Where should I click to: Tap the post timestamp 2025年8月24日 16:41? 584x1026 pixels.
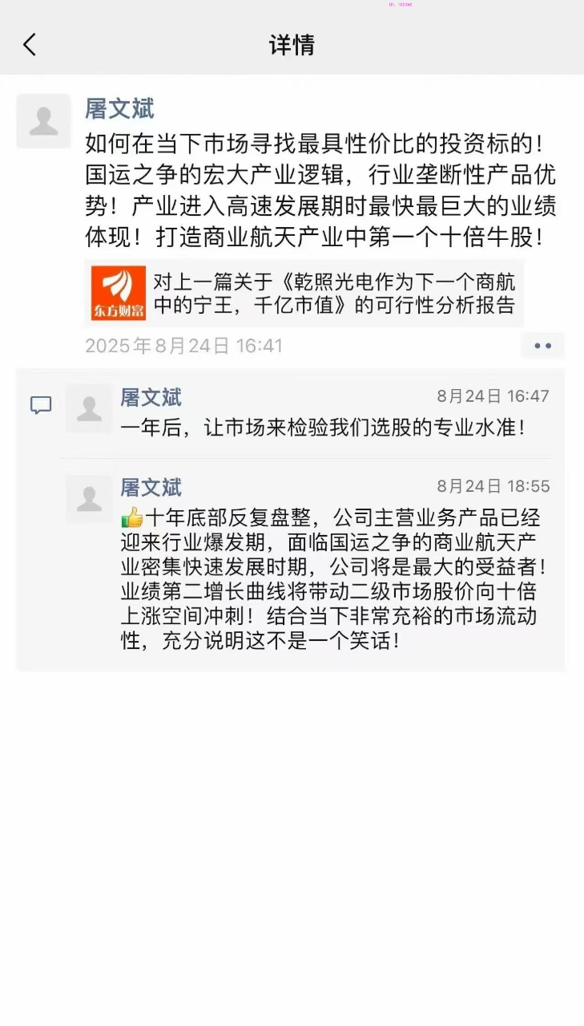[x=183, y=346]
